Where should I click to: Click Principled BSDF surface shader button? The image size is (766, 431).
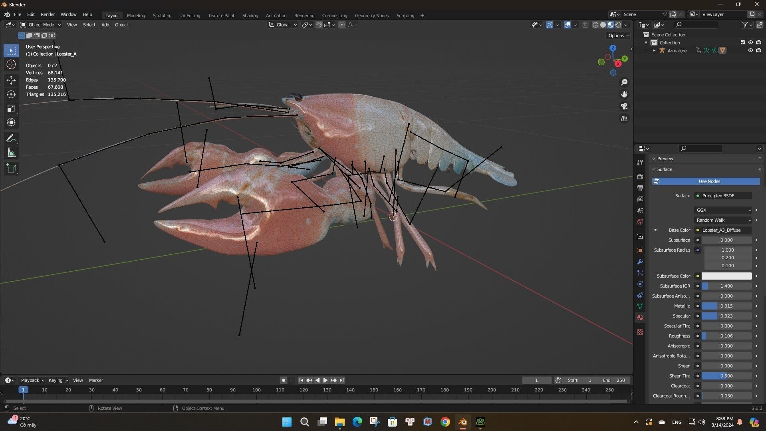pyautogui.click(x=723, y=196)
